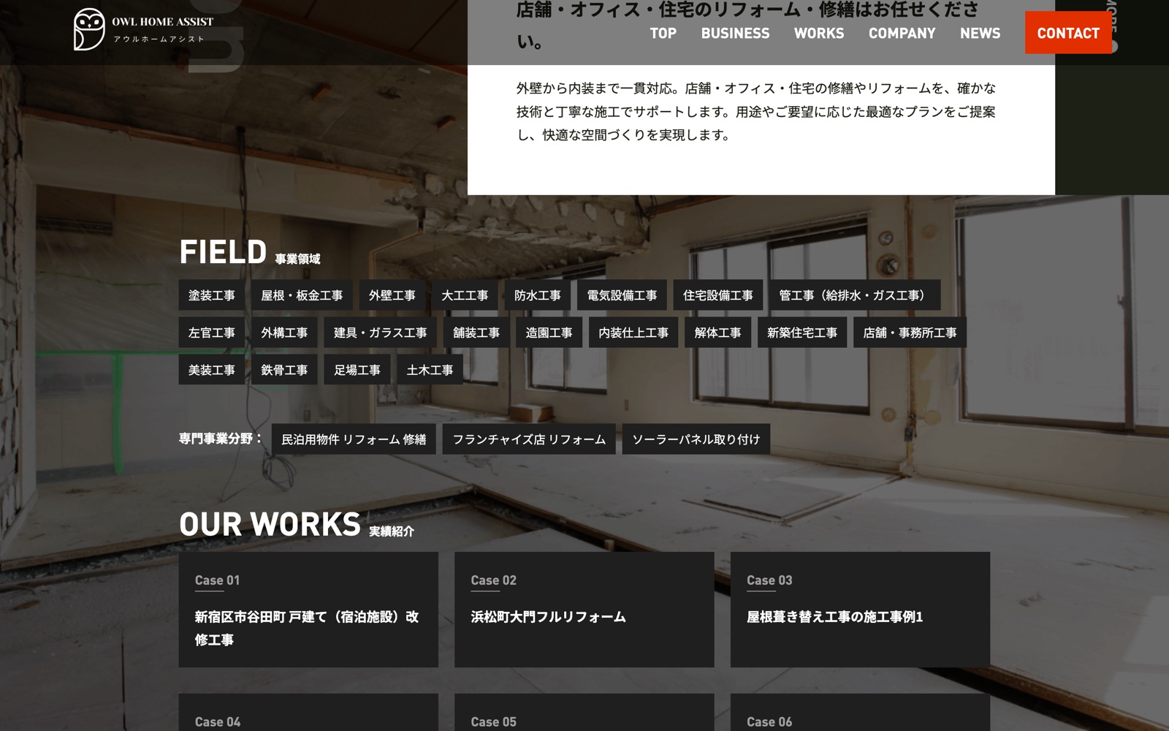Viewport: 1169px width, 731px height.
Task: Click the 管工事（給排水・ガス工事） tag
Action: [855, 295]
